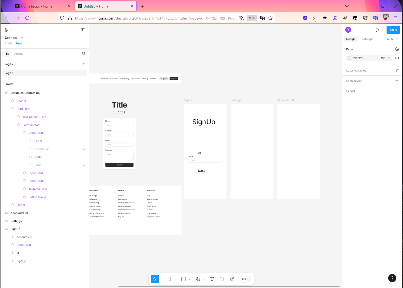The width and height of the screenshot is (403, 288).
Task: Expand Move tool options arrow
Action: pos(161,279)
